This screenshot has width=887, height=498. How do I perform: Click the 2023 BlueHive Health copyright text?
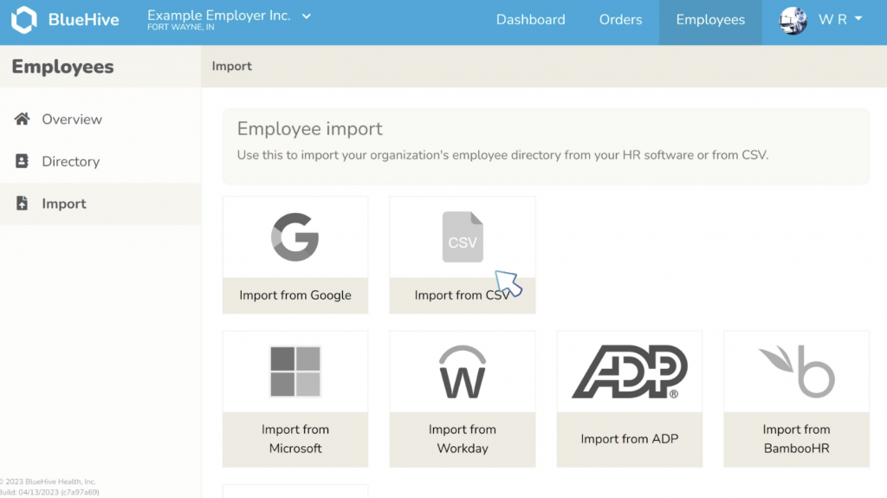coord(49,482)
